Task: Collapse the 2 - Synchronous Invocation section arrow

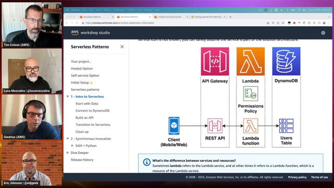Action: point(68,138)
